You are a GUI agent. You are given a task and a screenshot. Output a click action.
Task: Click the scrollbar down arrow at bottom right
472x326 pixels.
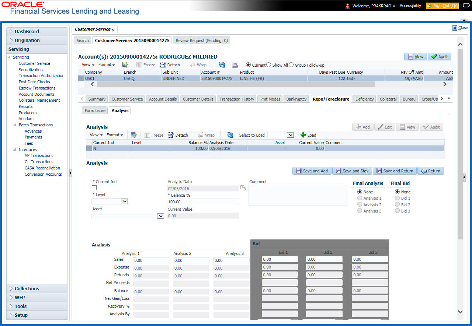click(x=460, y=312)
